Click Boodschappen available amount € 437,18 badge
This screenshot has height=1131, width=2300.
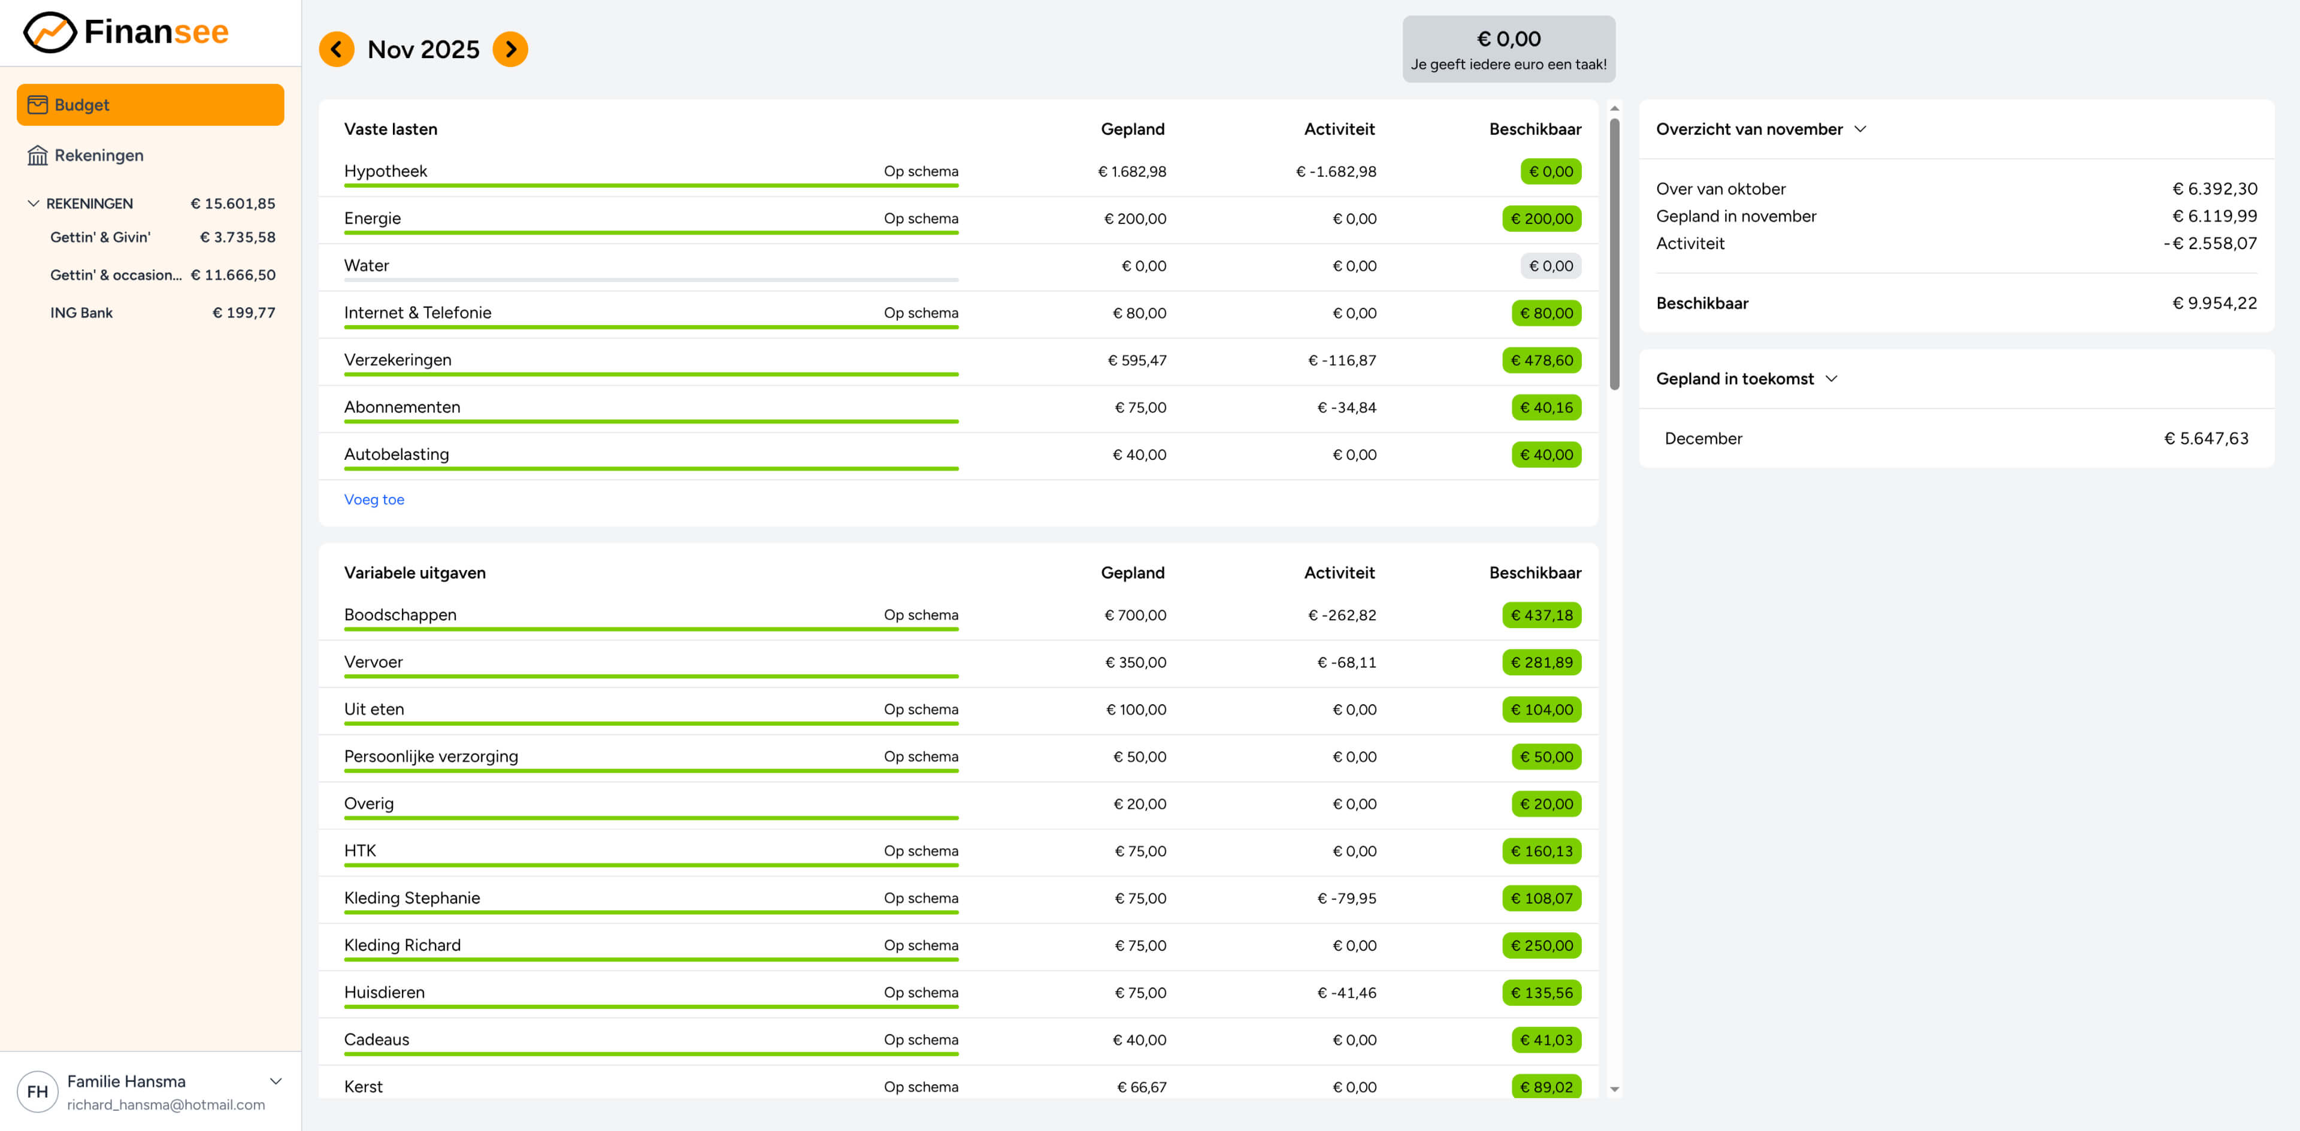pyautogui.click(x=1542, y=615)
